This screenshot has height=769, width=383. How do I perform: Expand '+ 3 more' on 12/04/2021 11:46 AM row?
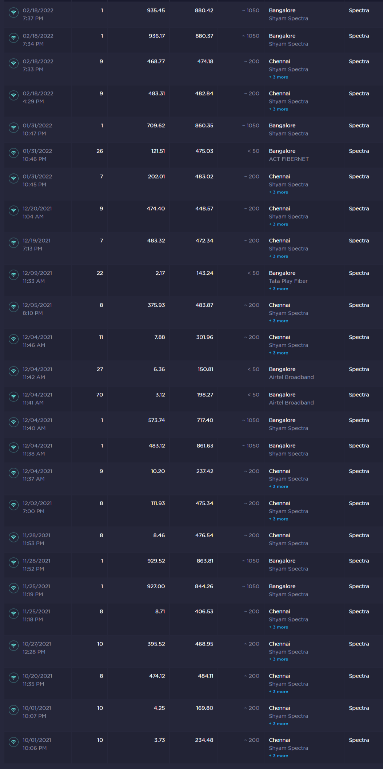(278, 353)
